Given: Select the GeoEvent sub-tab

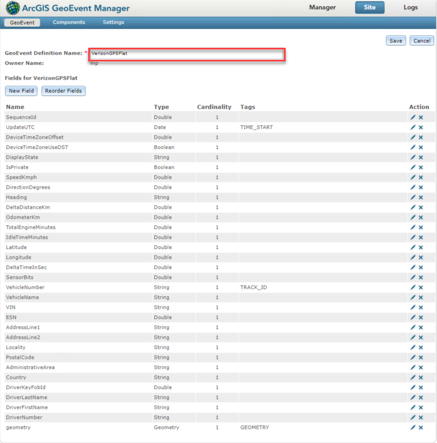Looking at the screenshot, I should tap(22, 22).
